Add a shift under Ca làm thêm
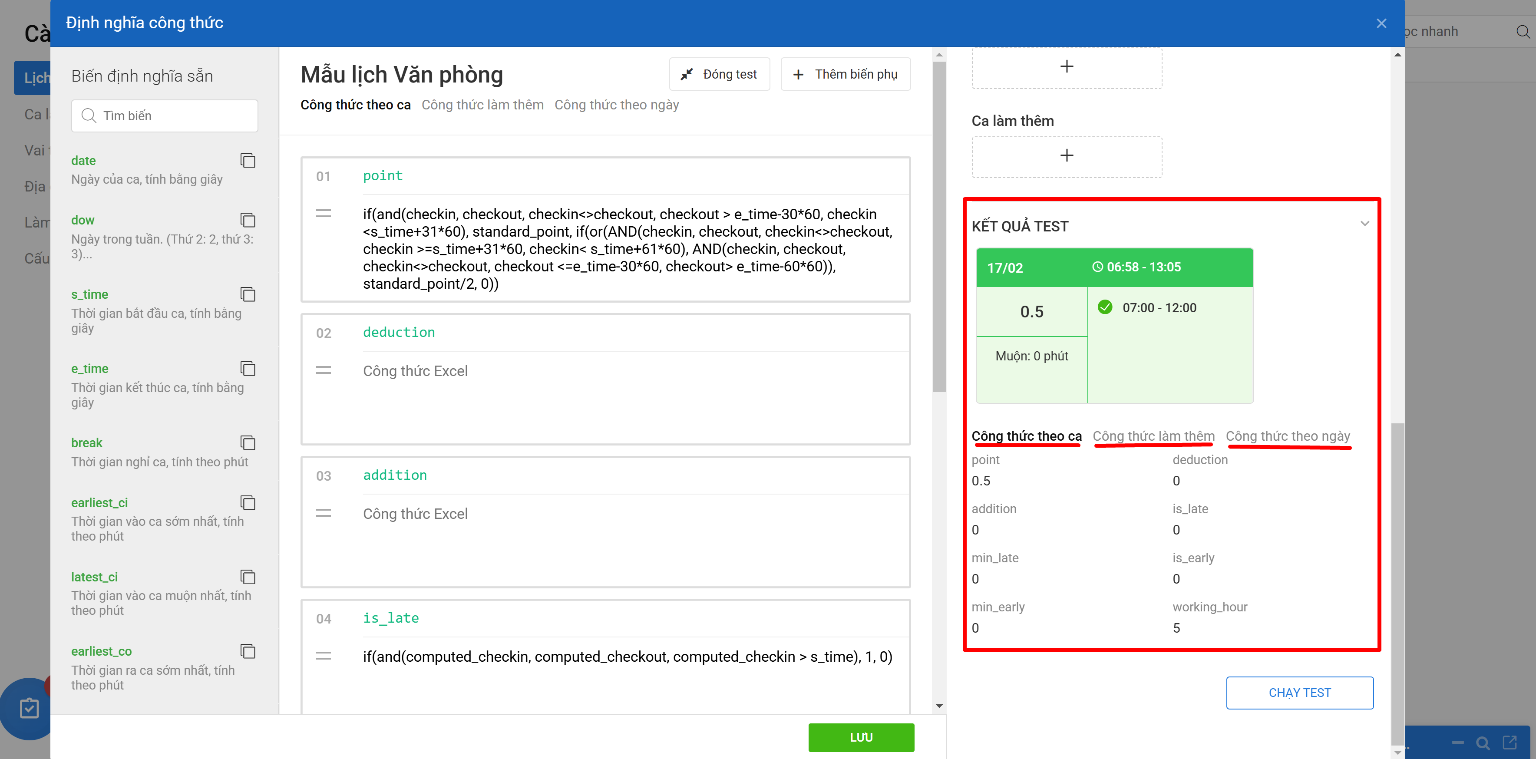 1066,156
